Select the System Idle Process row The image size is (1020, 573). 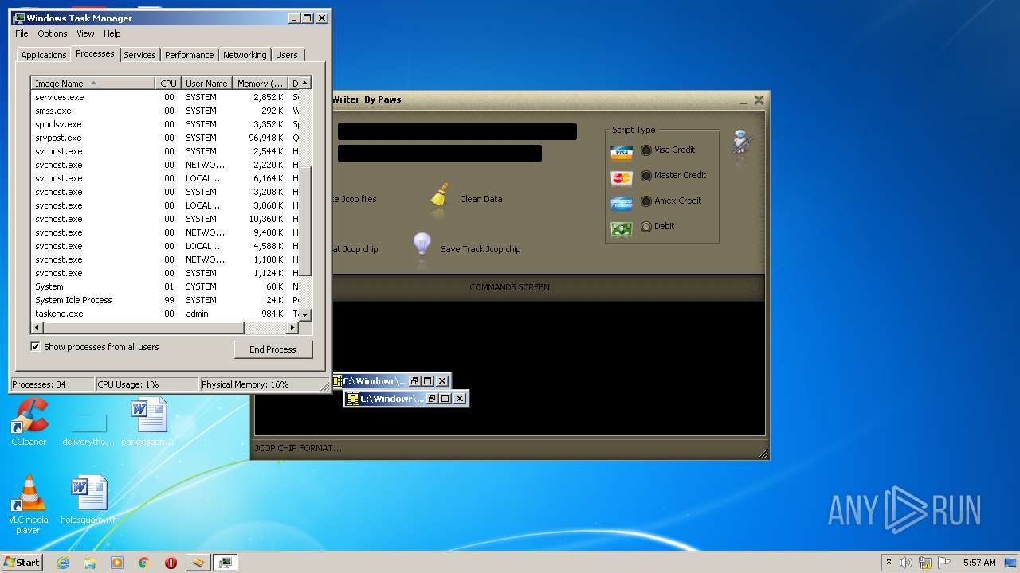165,300
